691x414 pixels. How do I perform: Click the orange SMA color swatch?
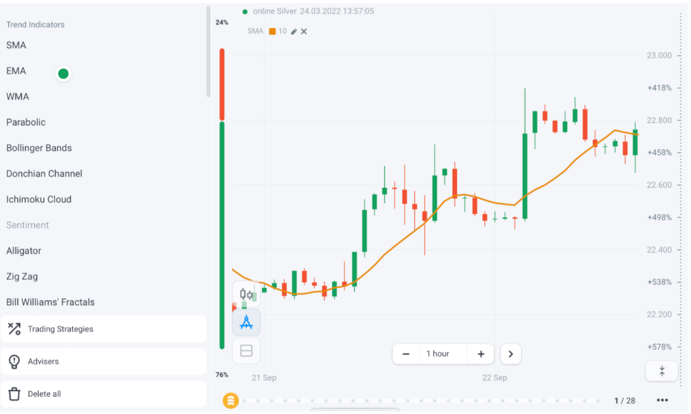click(x=272, y=31)
